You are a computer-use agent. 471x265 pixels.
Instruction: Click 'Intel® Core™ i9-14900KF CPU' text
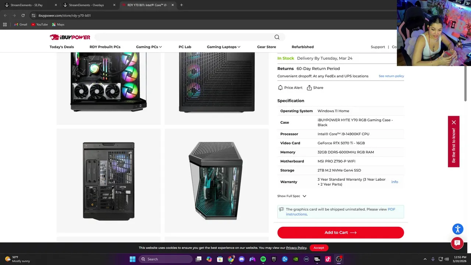343,134
